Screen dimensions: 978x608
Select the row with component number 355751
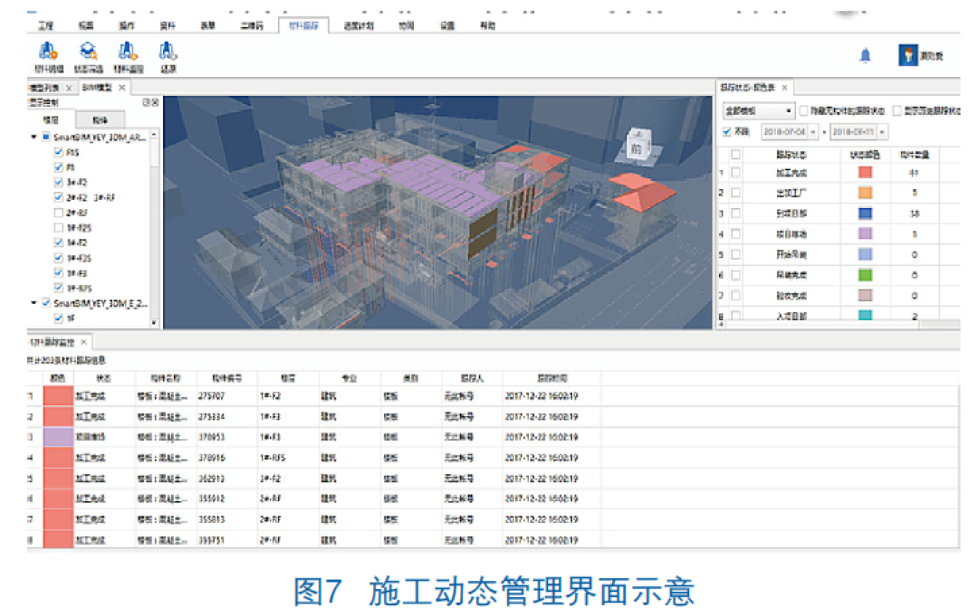(x=493, y=539)
